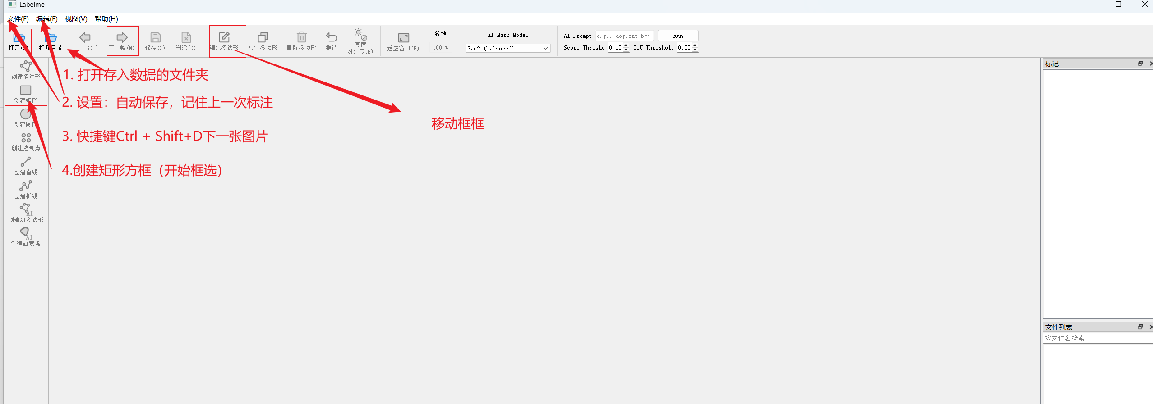Image resolution: width=1153 pixels, height=404 pixels.
Task: Click the Run button
Action: [x=678, y=36]
